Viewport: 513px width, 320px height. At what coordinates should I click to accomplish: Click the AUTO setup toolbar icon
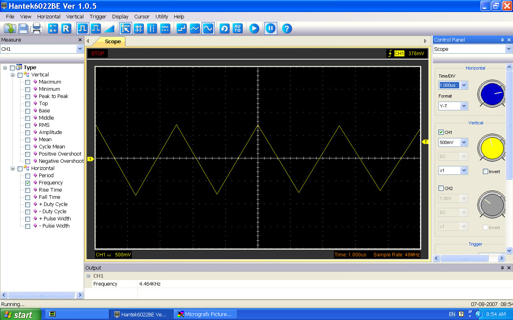coord(238,28)
